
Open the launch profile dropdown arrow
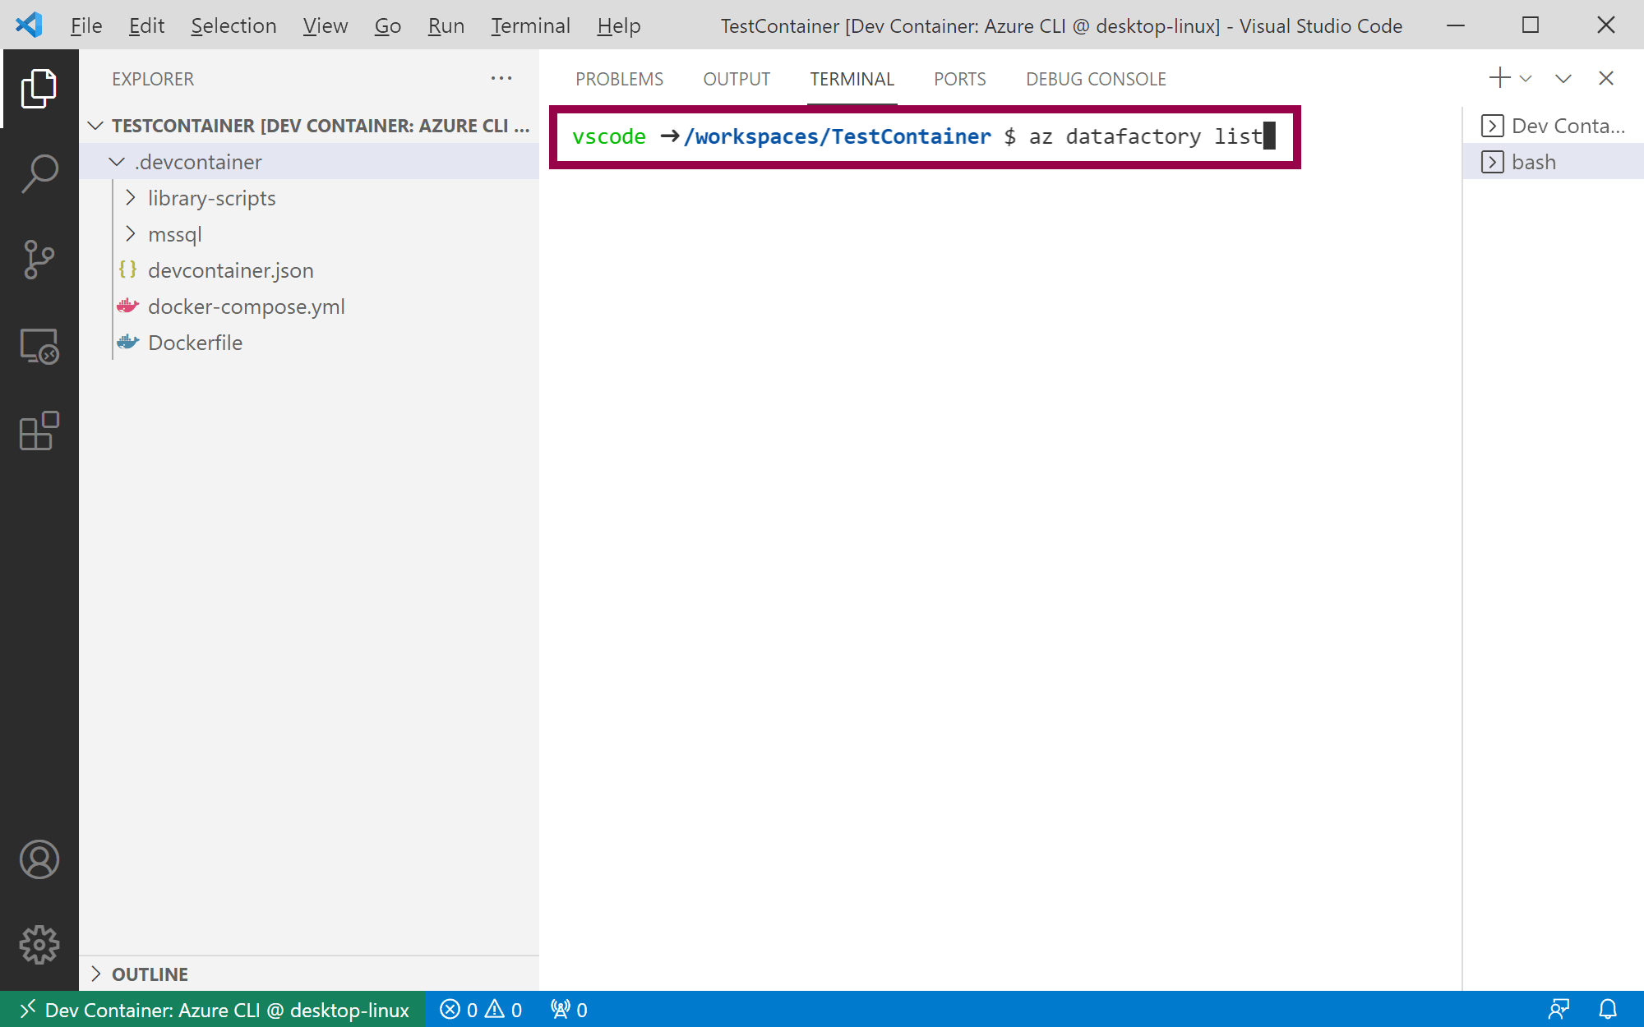(x=1526, y=79)
